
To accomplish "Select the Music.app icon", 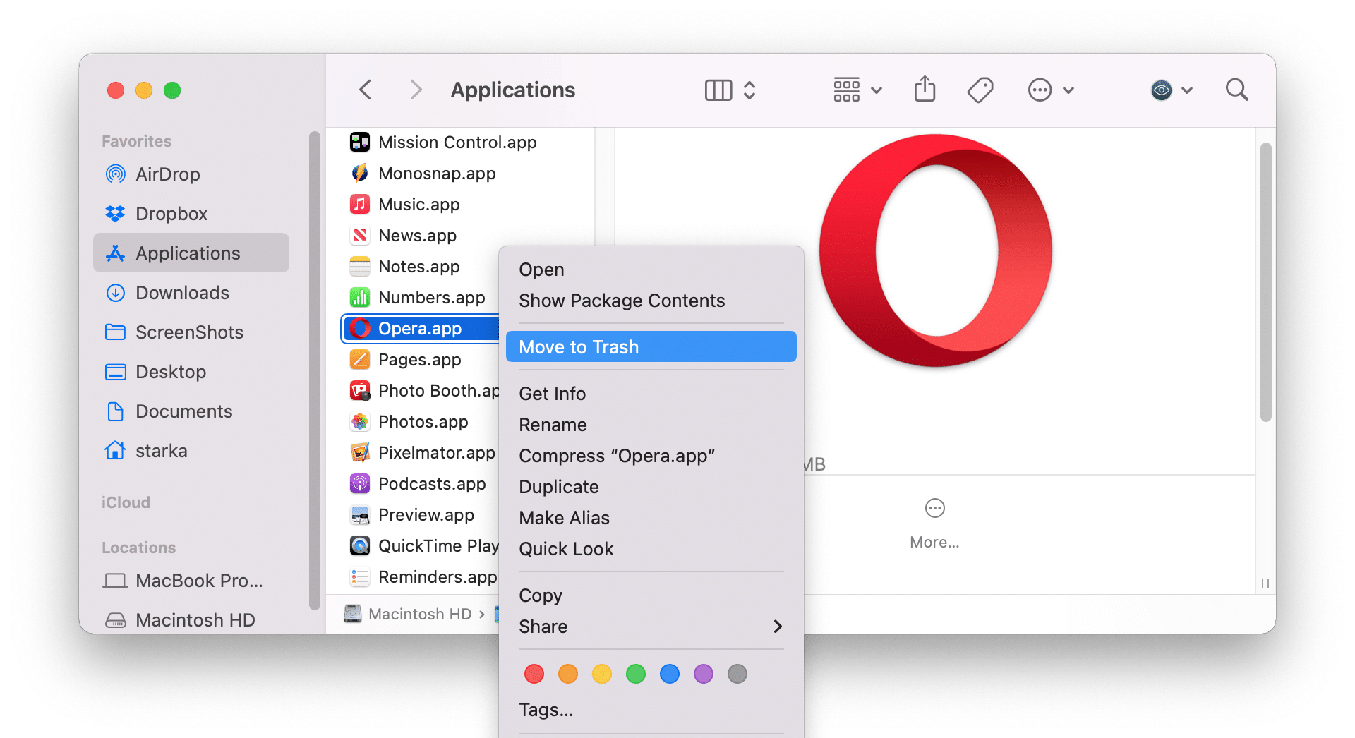I will (x=360, y=204).
